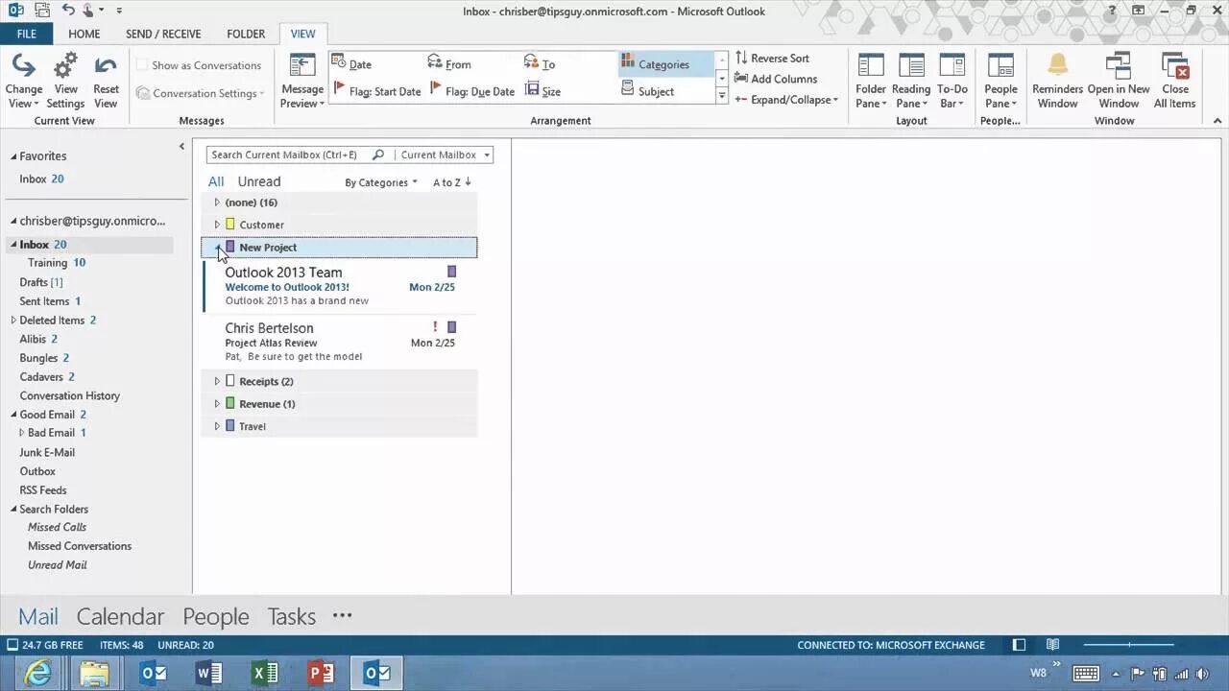Click the search magnifier icon
This screenshot has width=1229, height=691.
click(x=378, y=155)
